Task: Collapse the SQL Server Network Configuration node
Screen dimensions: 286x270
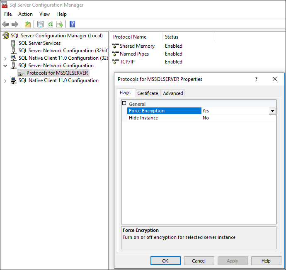Action: (5, 66)
